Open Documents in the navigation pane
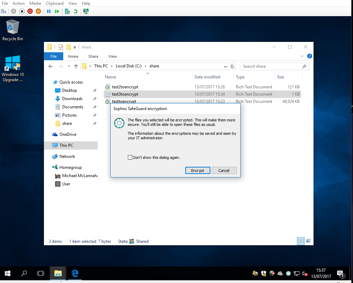The width and height of the screenshot is (353, 283). click(x=73, y=107)
